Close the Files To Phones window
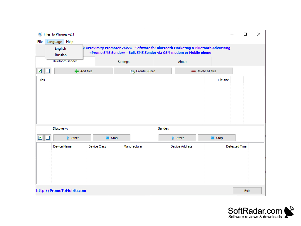Viewport: 301px width, 226px height. (259, 34)
